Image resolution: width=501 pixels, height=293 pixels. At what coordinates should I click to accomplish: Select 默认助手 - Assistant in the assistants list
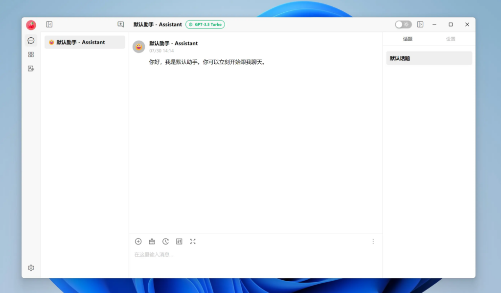85,42
